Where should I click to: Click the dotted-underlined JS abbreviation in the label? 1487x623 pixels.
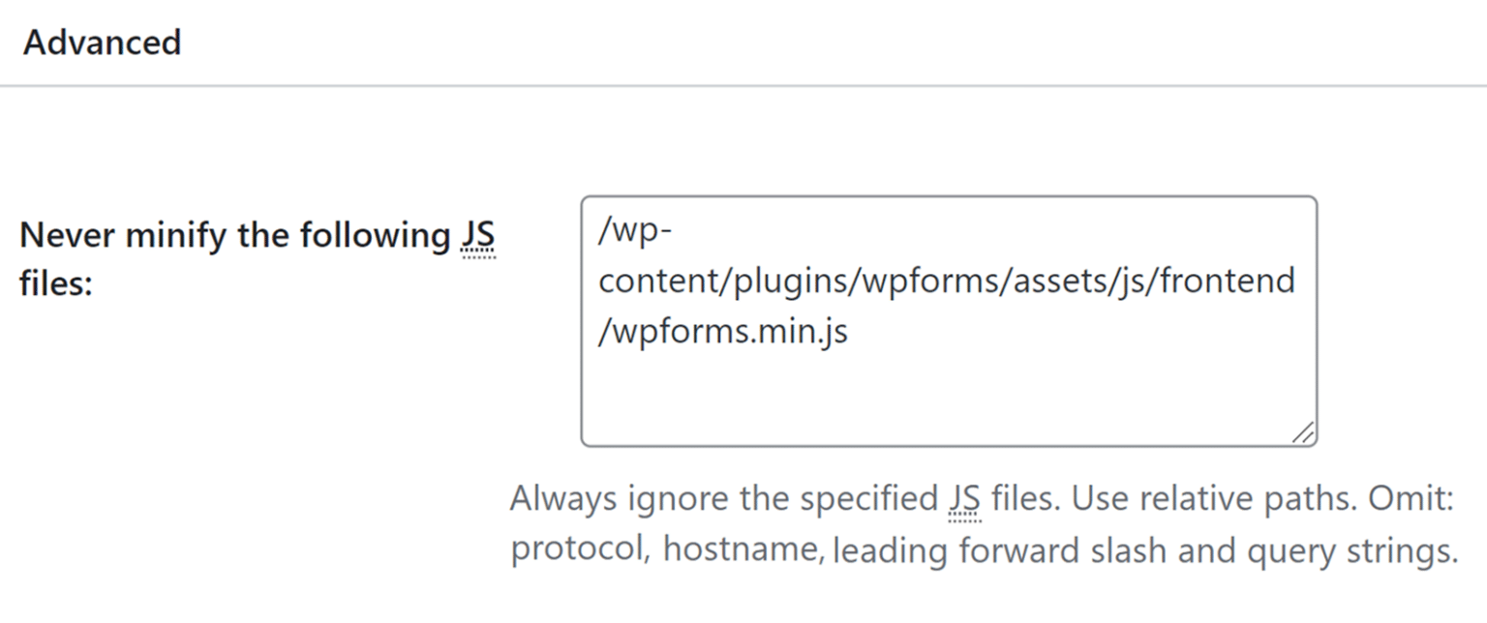(477, 236)
